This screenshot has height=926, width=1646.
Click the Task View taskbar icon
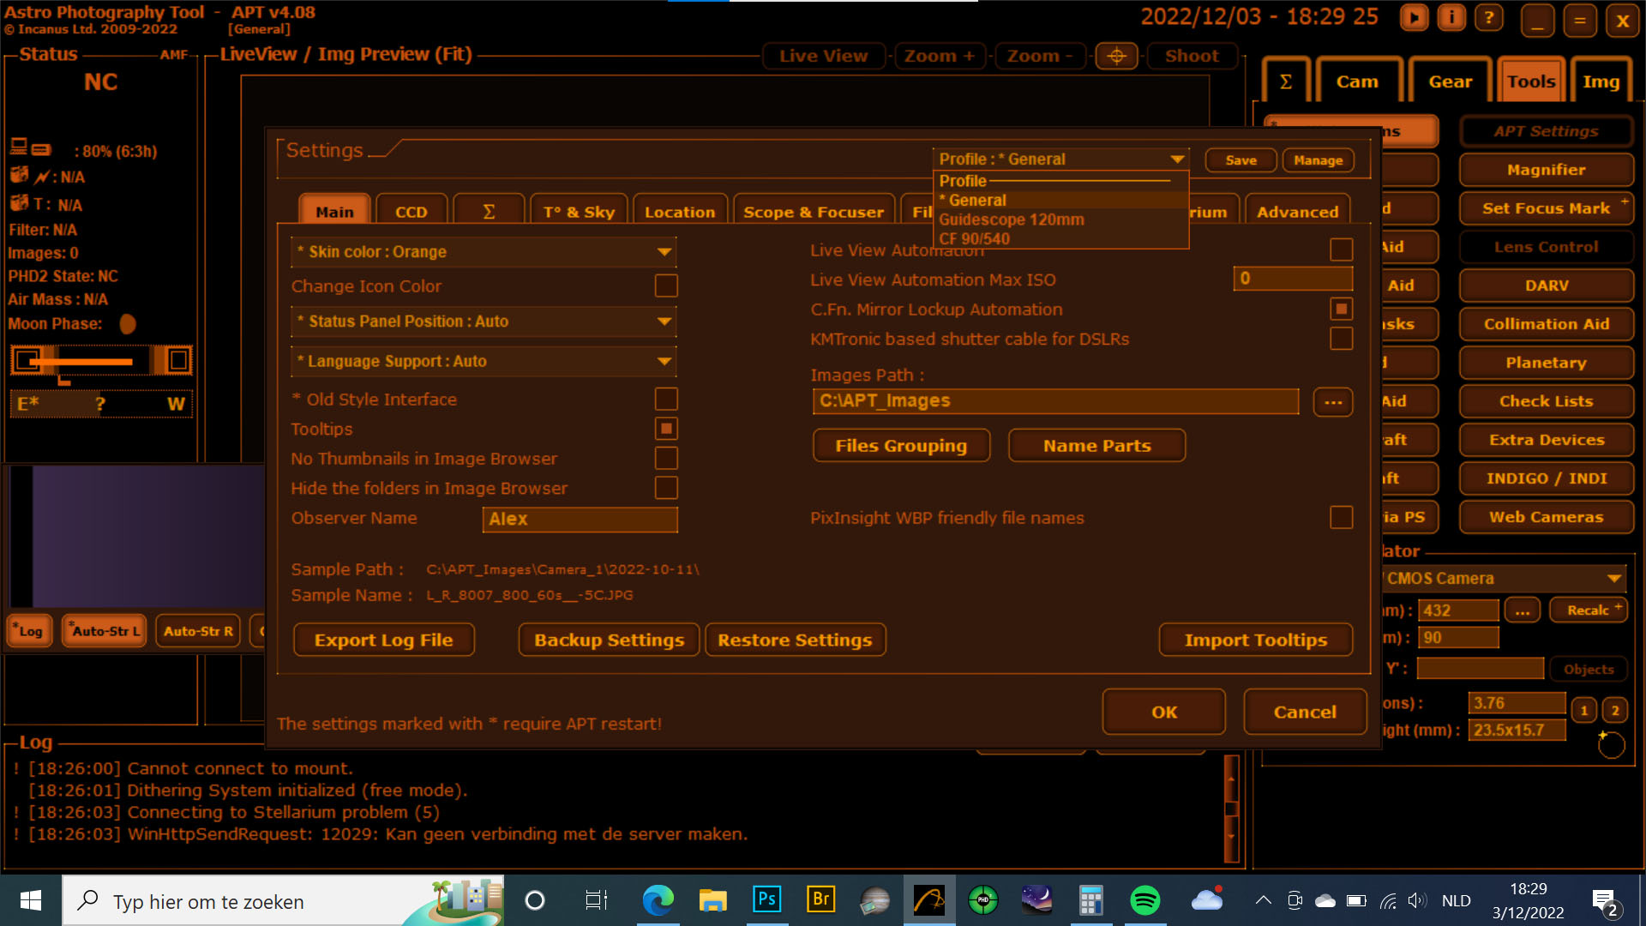point(596,900)
